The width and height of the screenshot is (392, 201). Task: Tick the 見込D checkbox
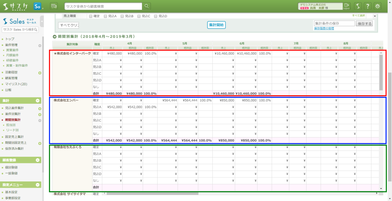[156, 16]
